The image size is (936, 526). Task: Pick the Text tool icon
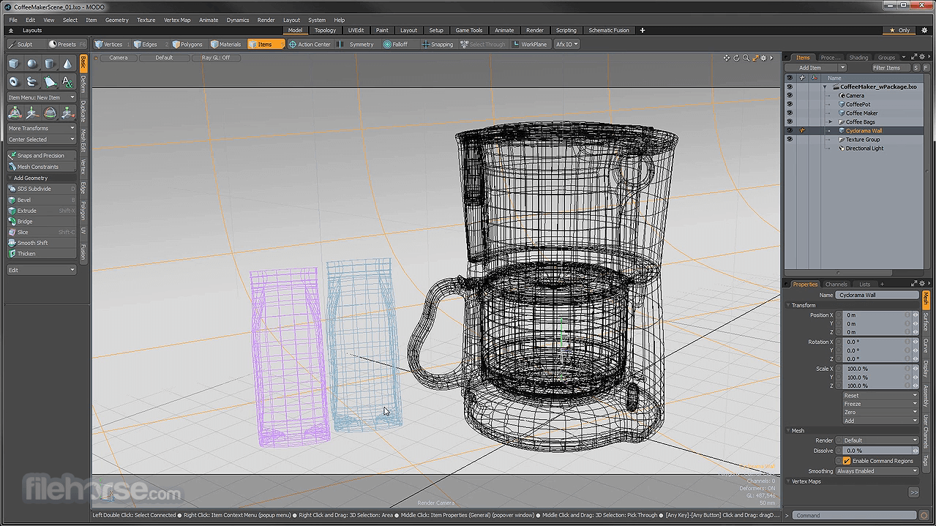point(67,82)
